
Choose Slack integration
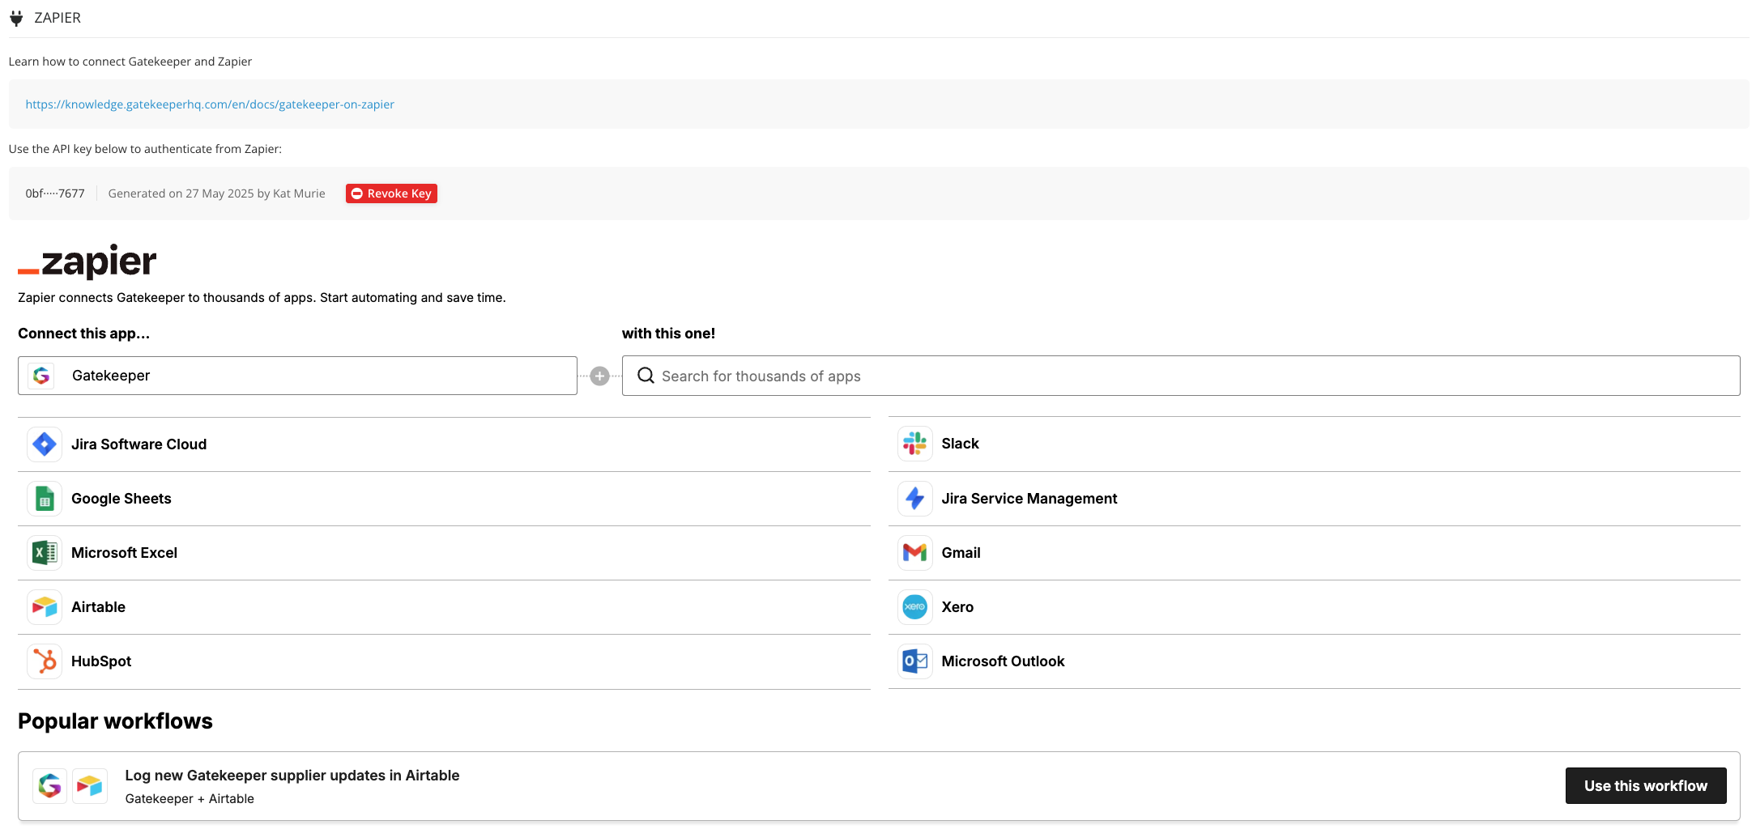[1315, 444]
